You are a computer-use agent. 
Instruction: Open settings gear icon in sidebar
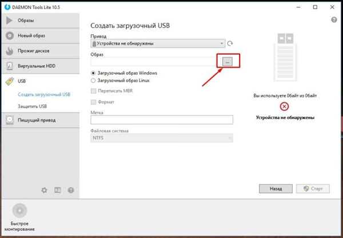pyautogui.click(x=44, y=190)
